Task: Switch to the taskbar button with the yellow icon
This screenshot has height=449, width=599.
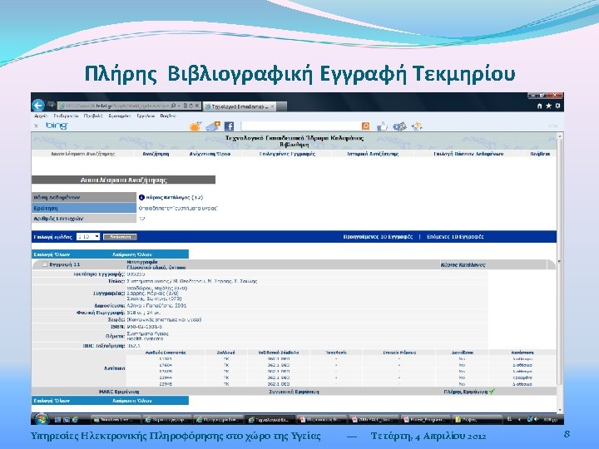Action: (x=477, y=420)
